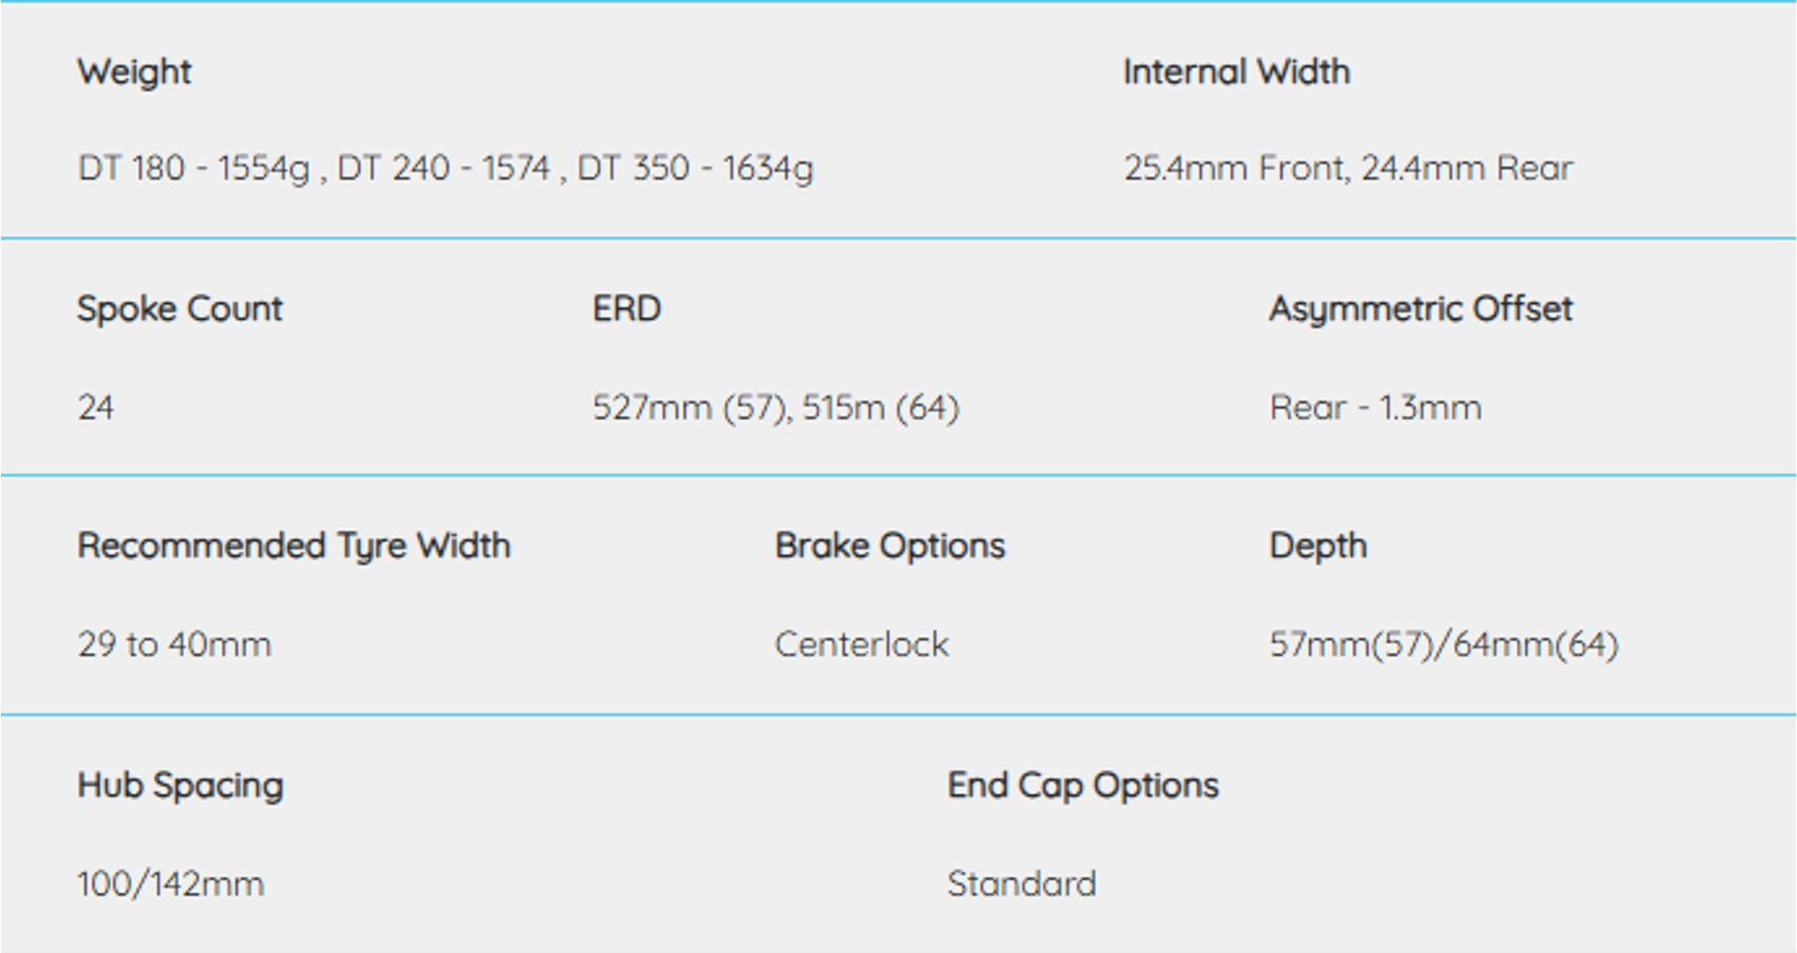Click the Recommended Tyre Width heading
This screenshot has width=1797, height=953.
coord(294,545)
